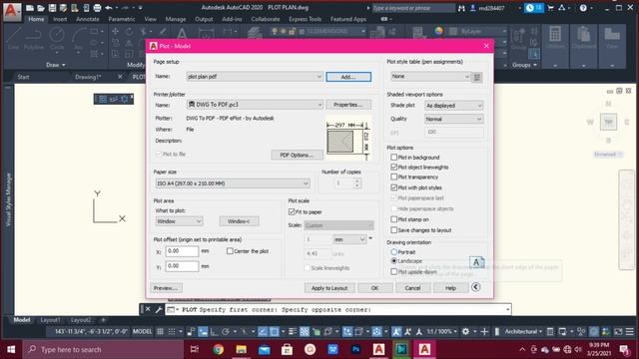Open Google Chrome from the taskbar

[x=218, y=349]
